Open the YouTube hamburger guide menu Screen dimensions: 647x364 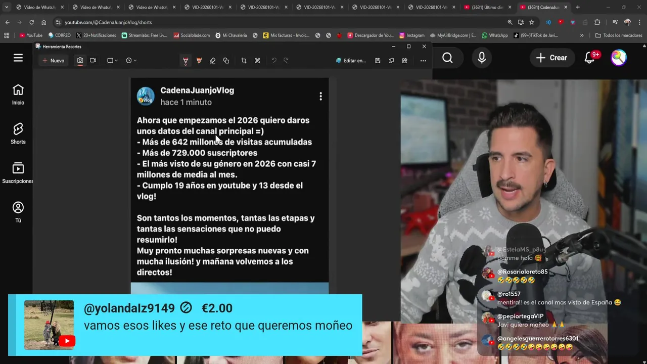(x=18, y=58)
